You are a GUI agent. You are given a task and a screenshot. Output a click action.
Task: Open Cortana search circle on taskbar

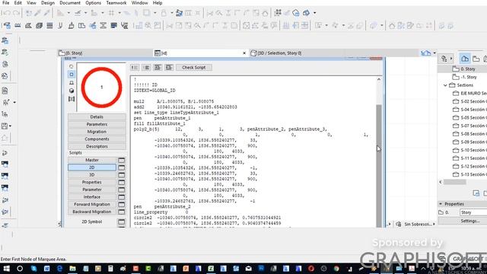coord(20,269)
